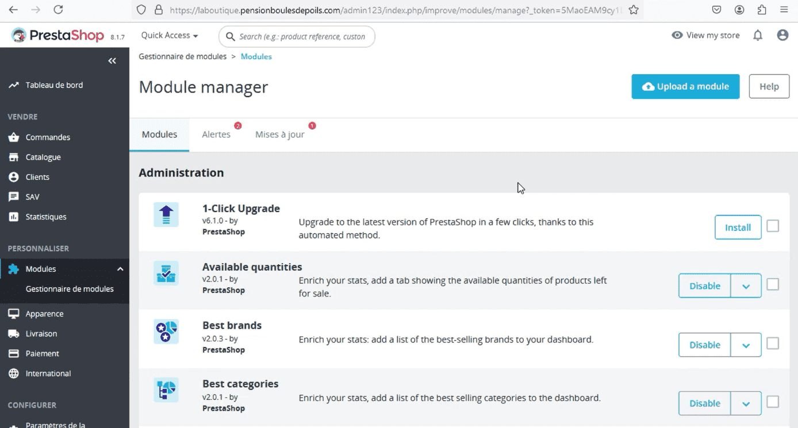Expand actions dropdown for Available quantities
Screen dimensions: 798x428
click(746, 286)
